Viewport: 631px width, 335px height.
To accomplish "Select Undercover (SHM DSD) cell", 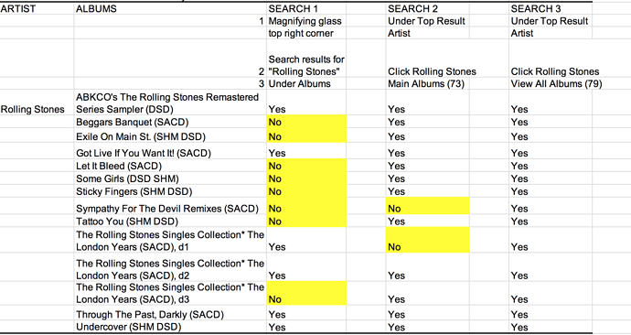I will coord(170,327).
